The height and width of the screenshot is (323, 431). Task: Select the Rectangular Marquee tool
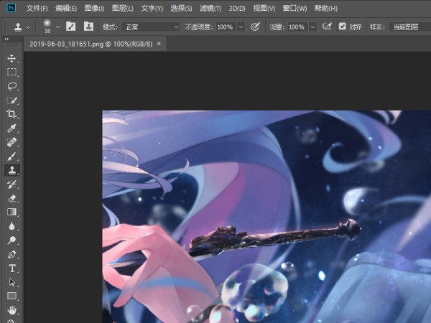11,72
